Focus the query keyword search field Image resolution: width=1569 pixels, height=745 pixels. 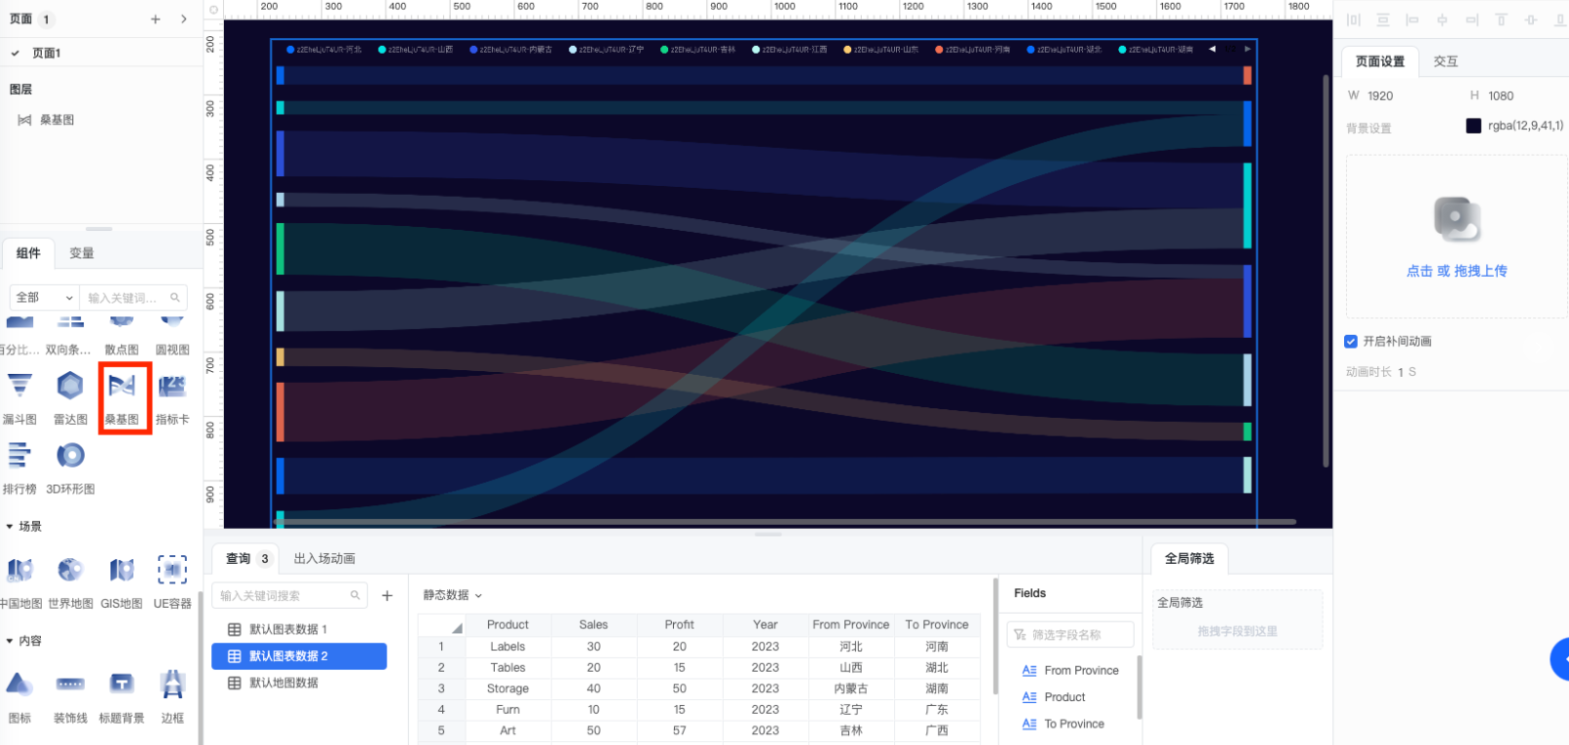click(289, 596)
